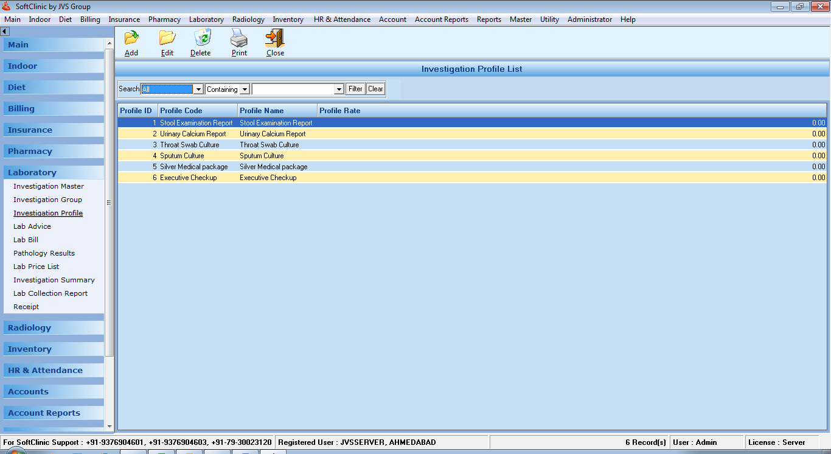The image size is (831, 454).
Task: Click the SoftClinic application logo icon
Action: tap(7, 7)
